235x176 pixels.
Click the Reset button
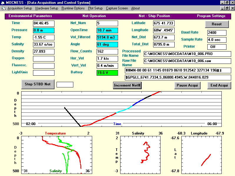(217, 24)
